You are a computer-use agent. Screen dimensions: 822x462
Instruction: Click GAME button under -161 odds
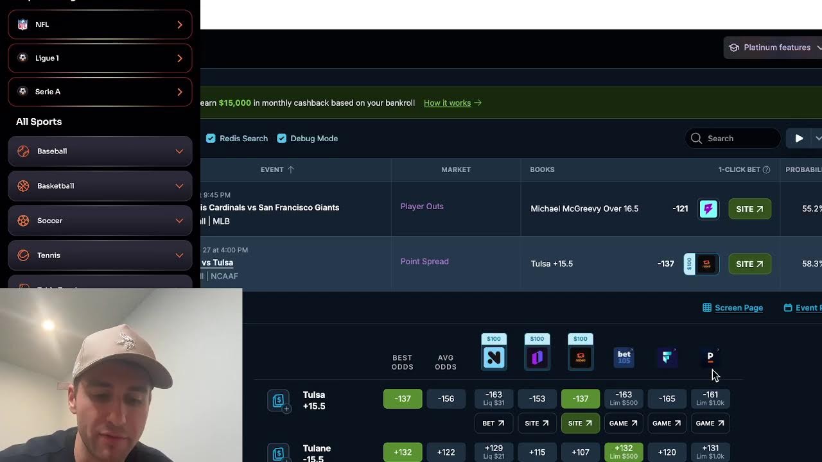[x=710, y=424]
